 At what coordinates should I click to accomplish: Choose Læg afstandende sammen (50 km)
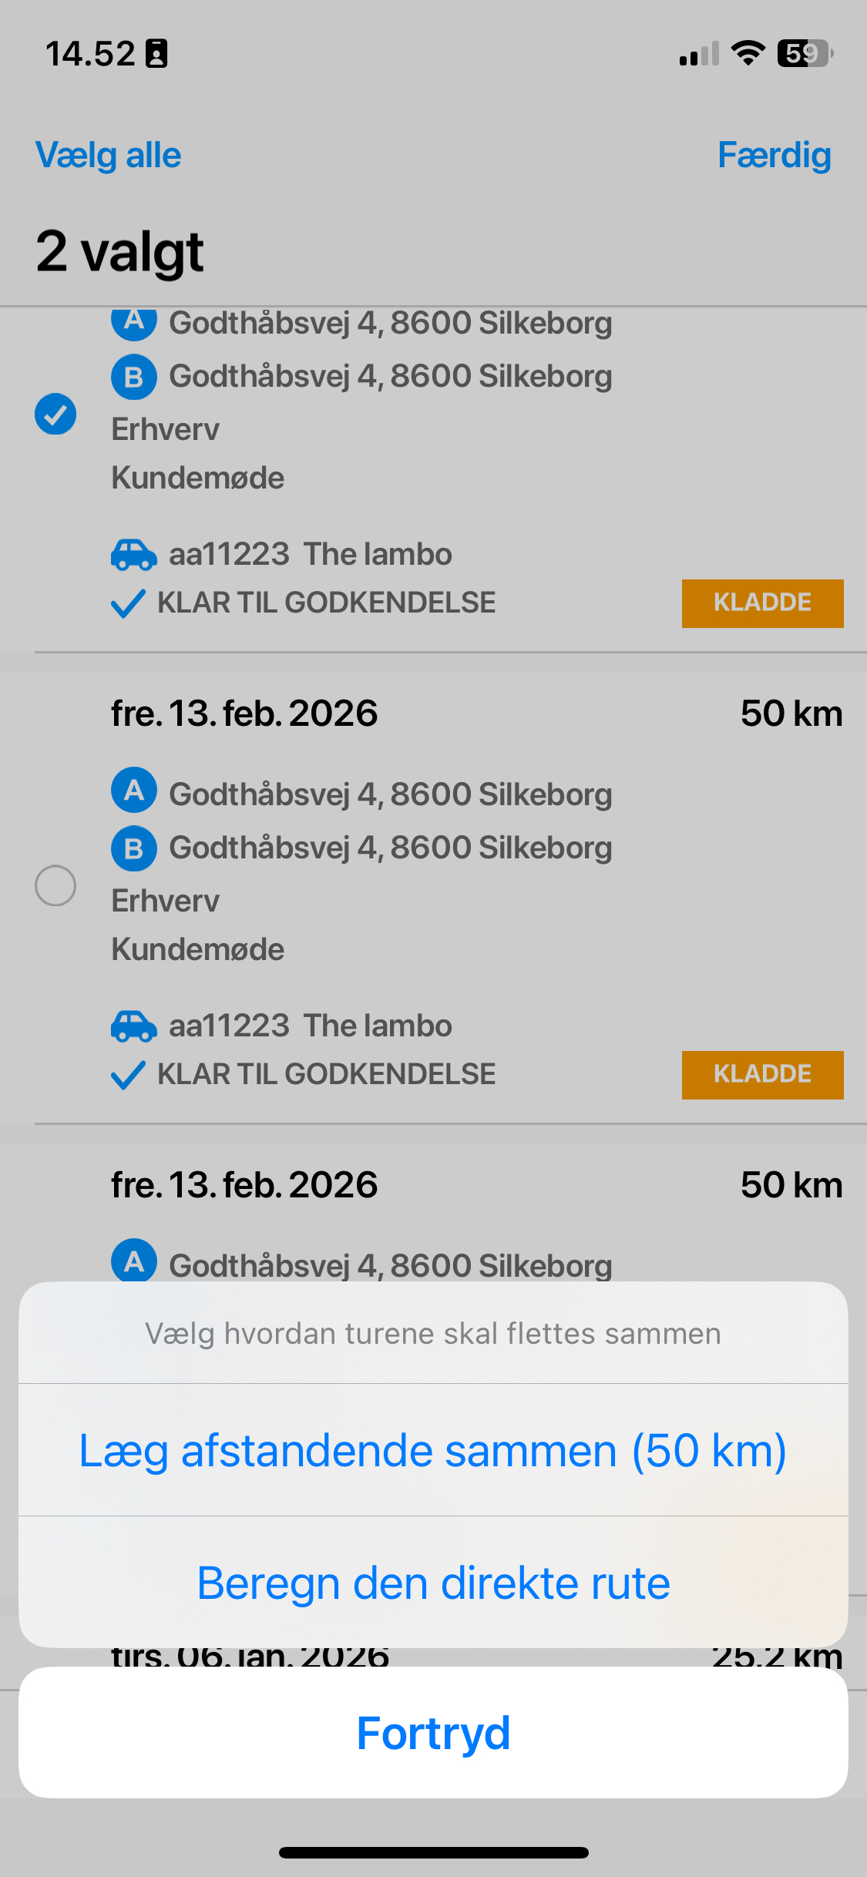point(433,1450)
